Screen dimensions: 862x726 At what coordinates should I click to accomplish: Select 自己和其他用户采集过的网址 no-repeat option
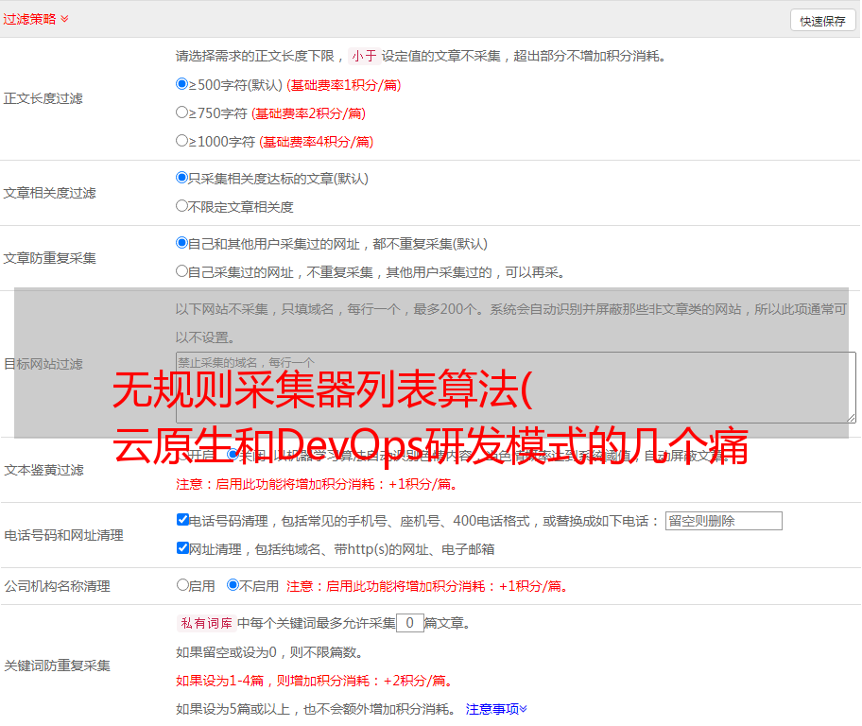[182, 243]
